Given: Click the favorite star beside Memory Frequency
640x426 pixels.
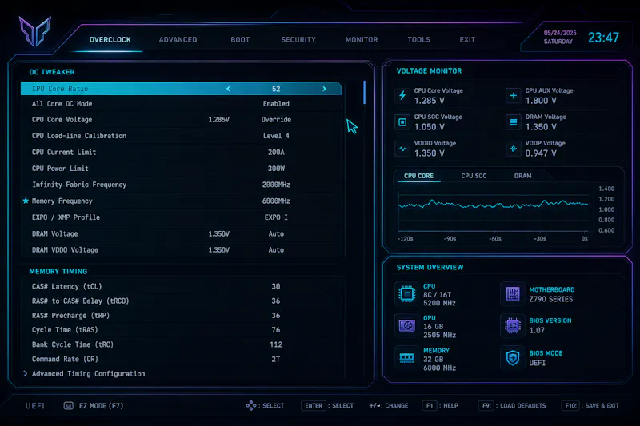Looking at the screenshot, I should click(26, 201).
